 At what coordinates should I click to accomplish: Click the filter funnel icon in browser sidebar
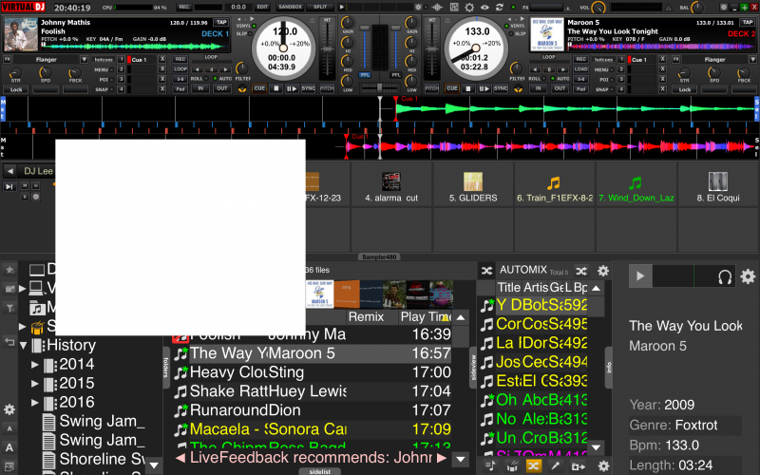point(9,307)
